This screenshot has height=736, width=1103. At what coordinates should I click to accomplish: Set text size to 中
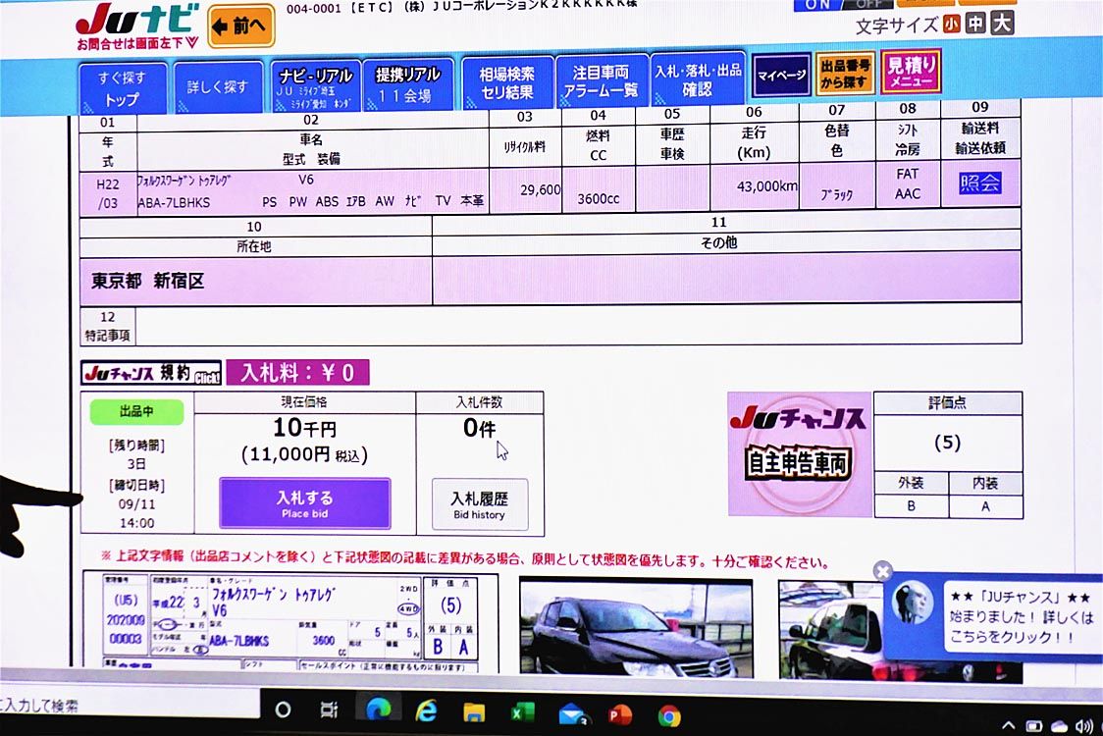point(975,25)
